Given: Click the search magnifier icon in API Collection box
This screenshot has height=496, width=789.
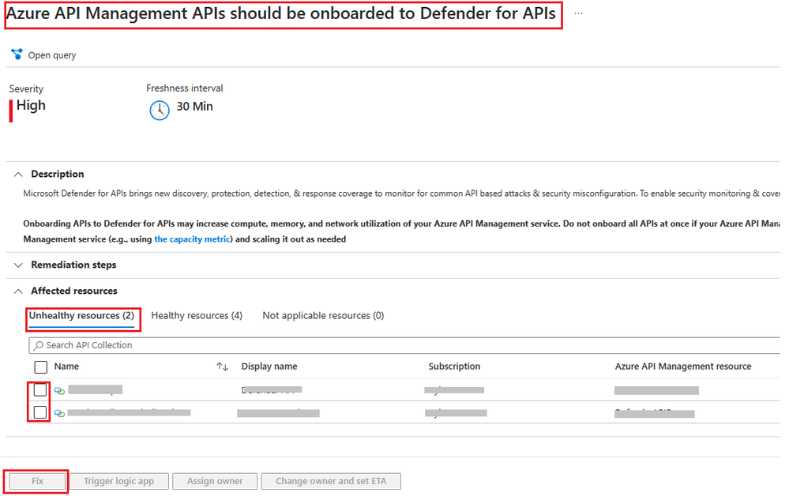Looking at the screenshot, I should [x=38, y=345].
